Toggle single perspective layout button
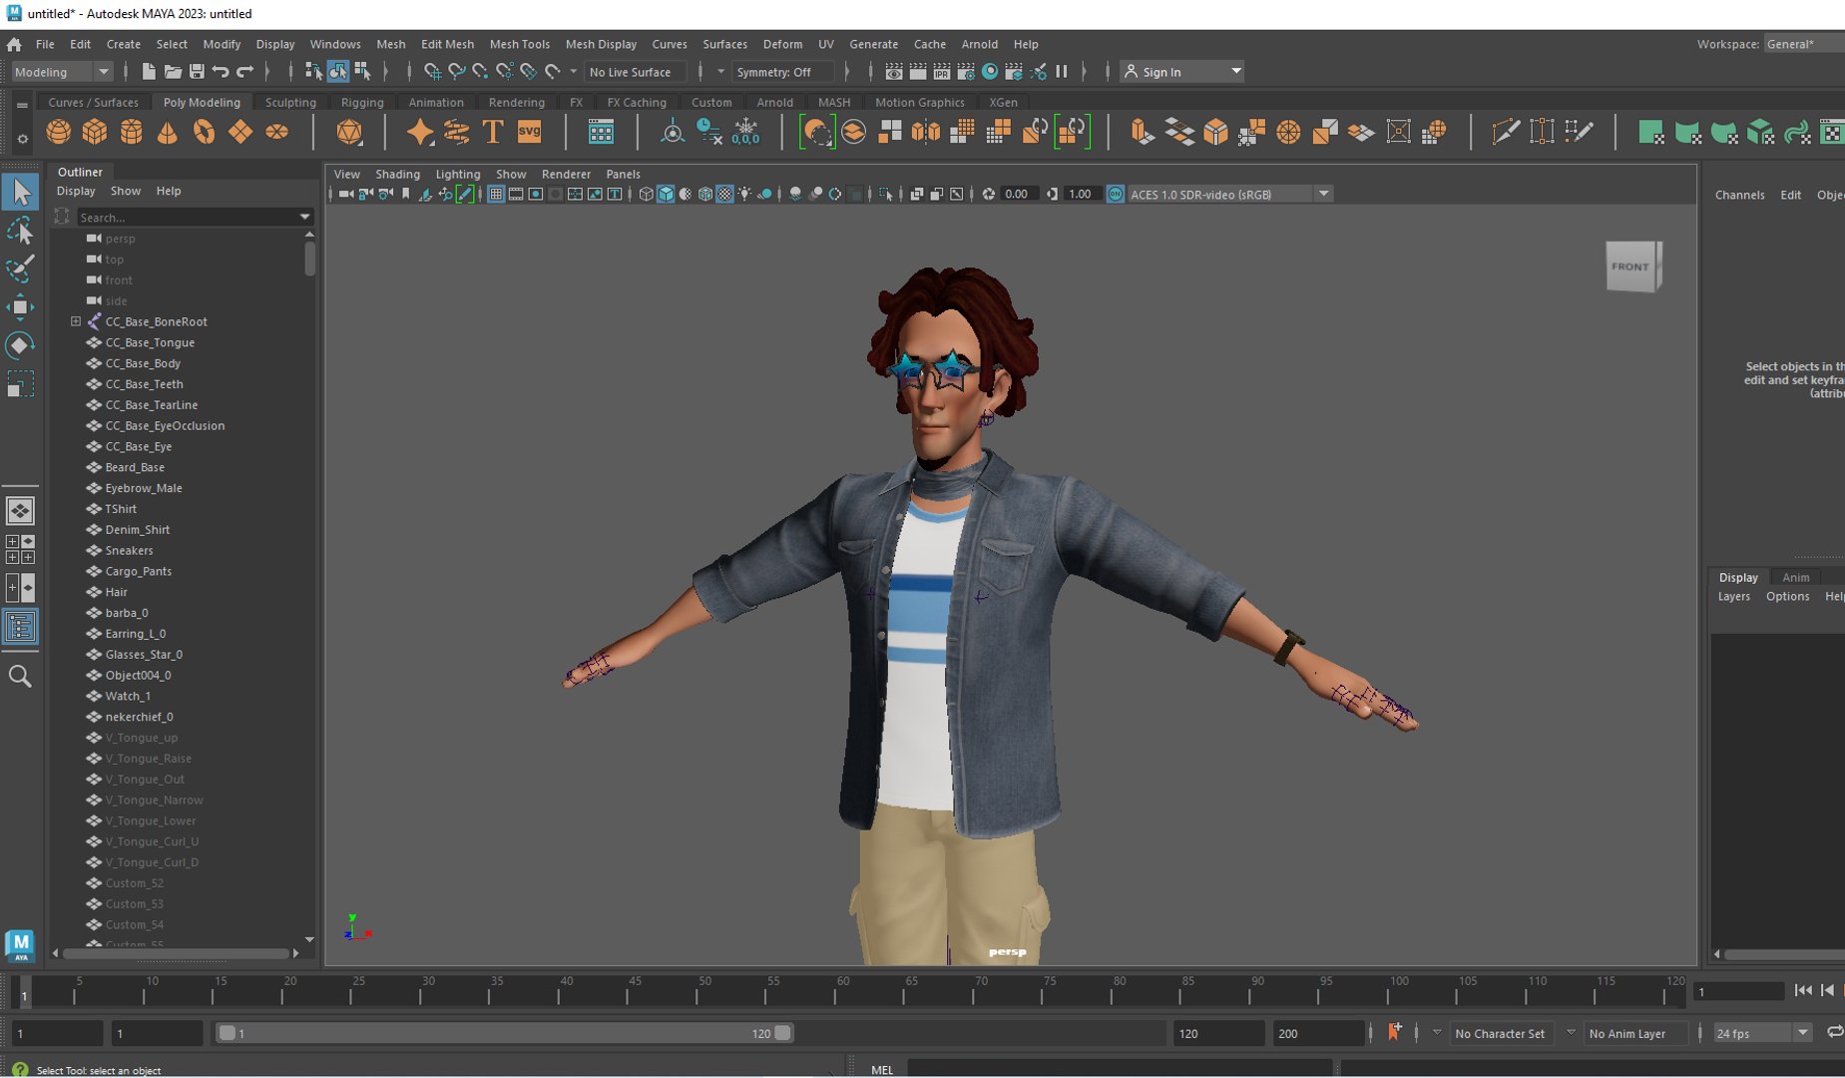Image resolution: width=1845 pixels, height=1078 pixels. click(20, 511)
